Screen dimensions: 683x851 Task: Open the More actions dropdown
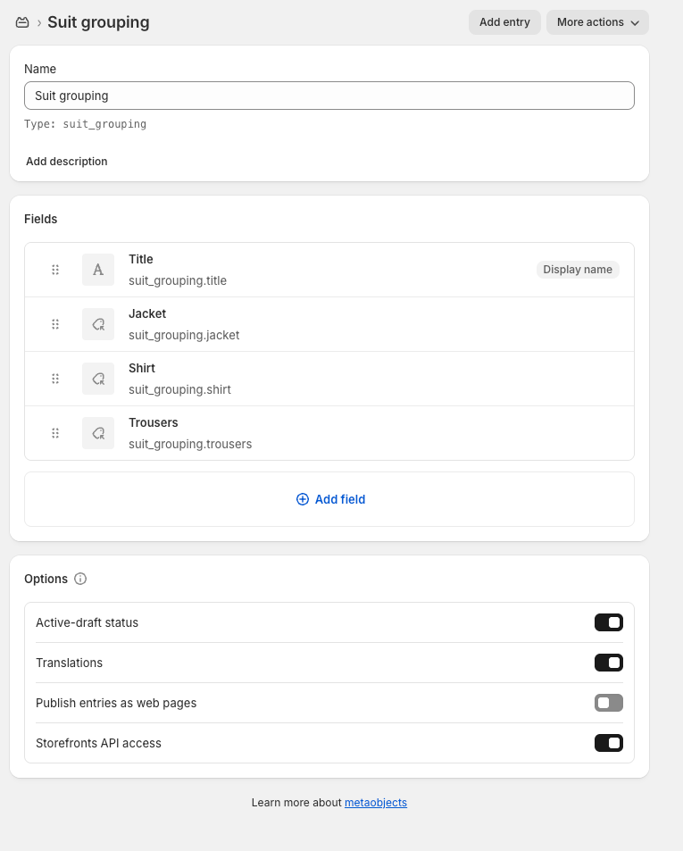tap(597, 22)
